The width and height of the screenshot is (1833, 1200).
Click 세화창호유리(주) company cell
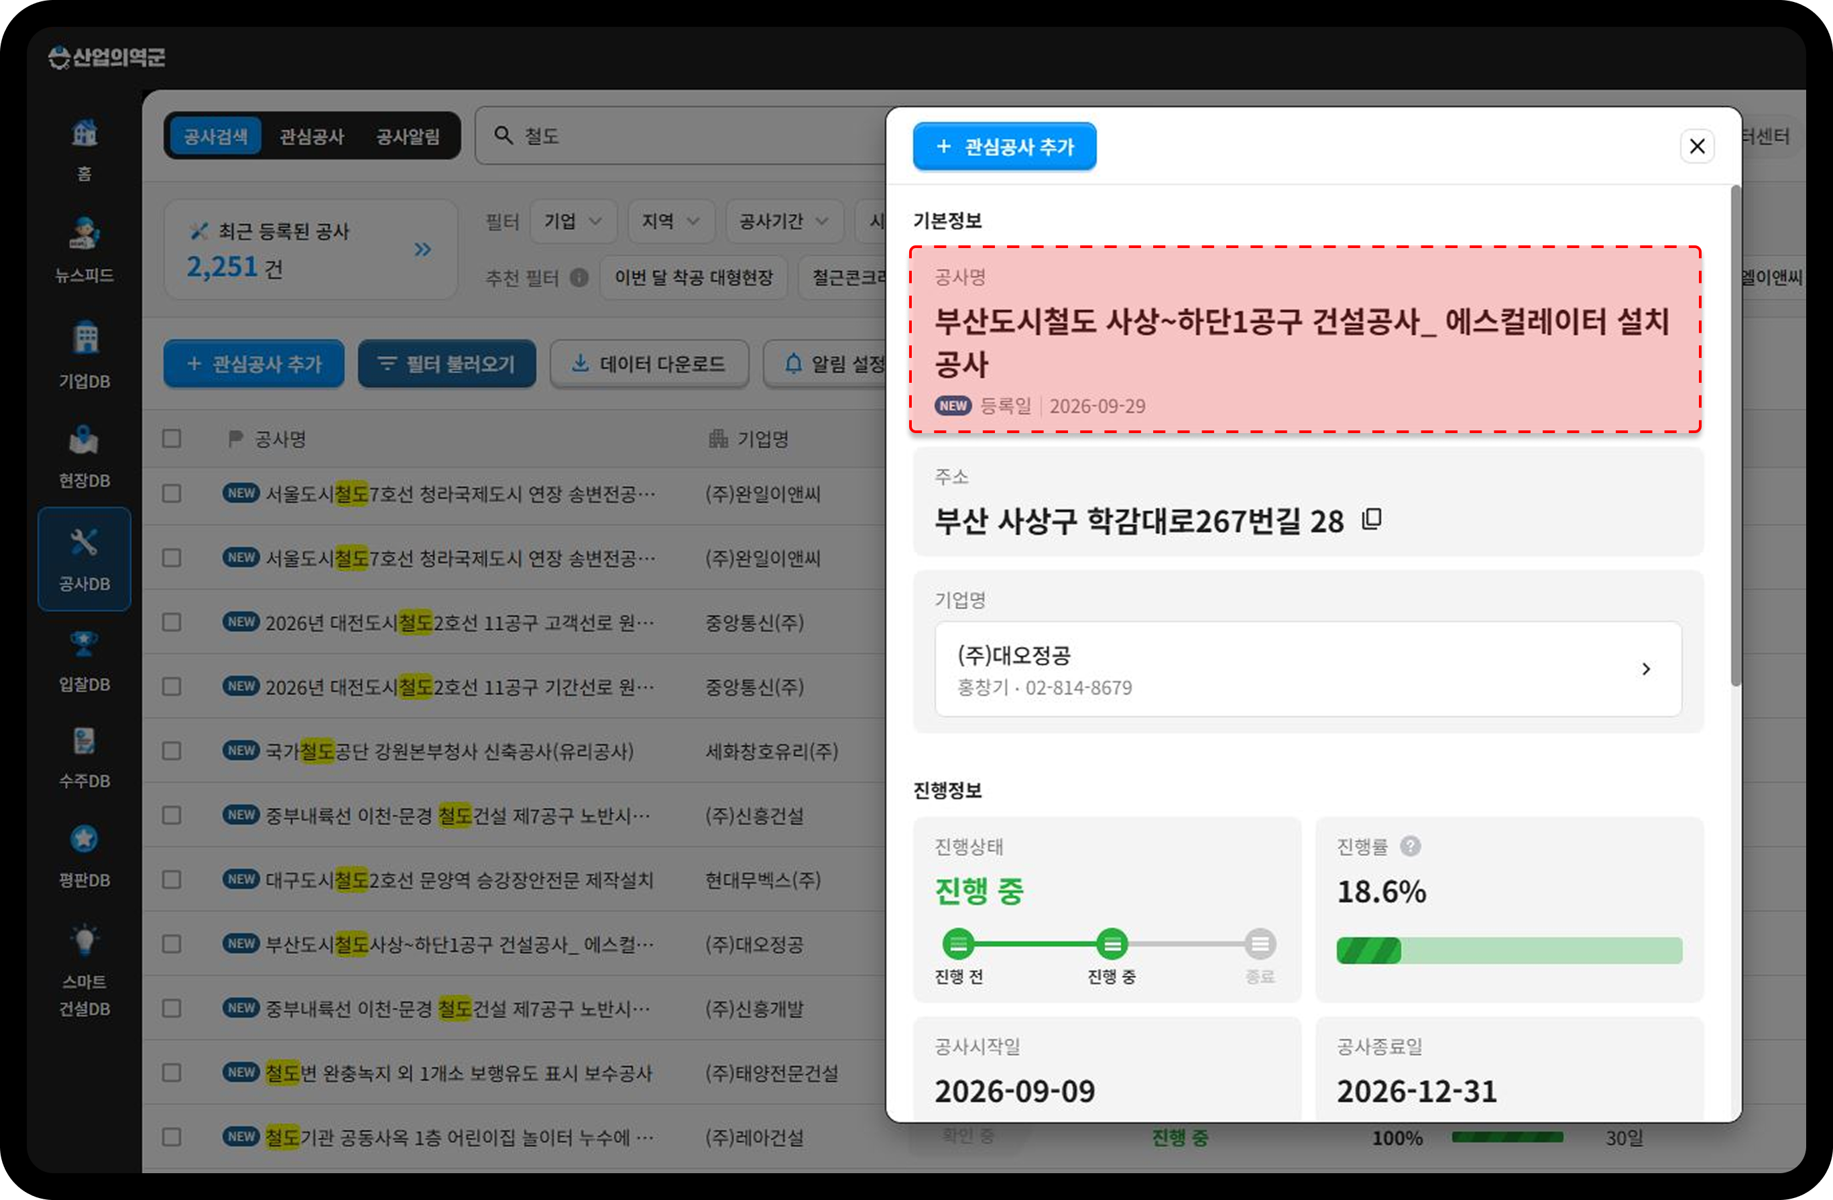click(x=771, y=751)
